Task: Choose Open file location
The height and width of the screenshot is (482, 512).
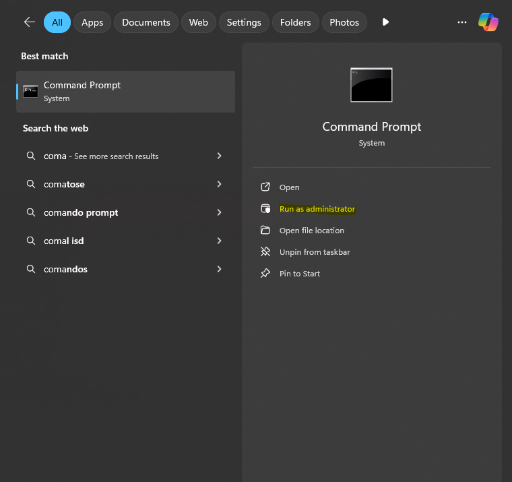Action: [x=312, y=231]
